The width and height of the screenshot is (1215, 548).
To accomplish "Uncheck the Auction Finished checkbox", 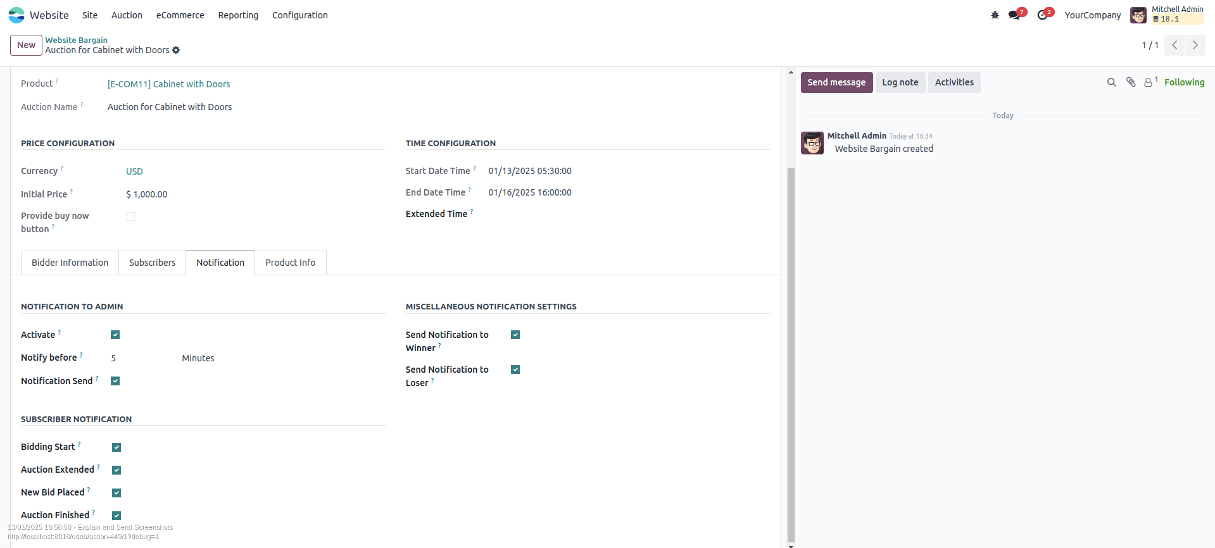I will pyautogui.click(x=116, y=516).
